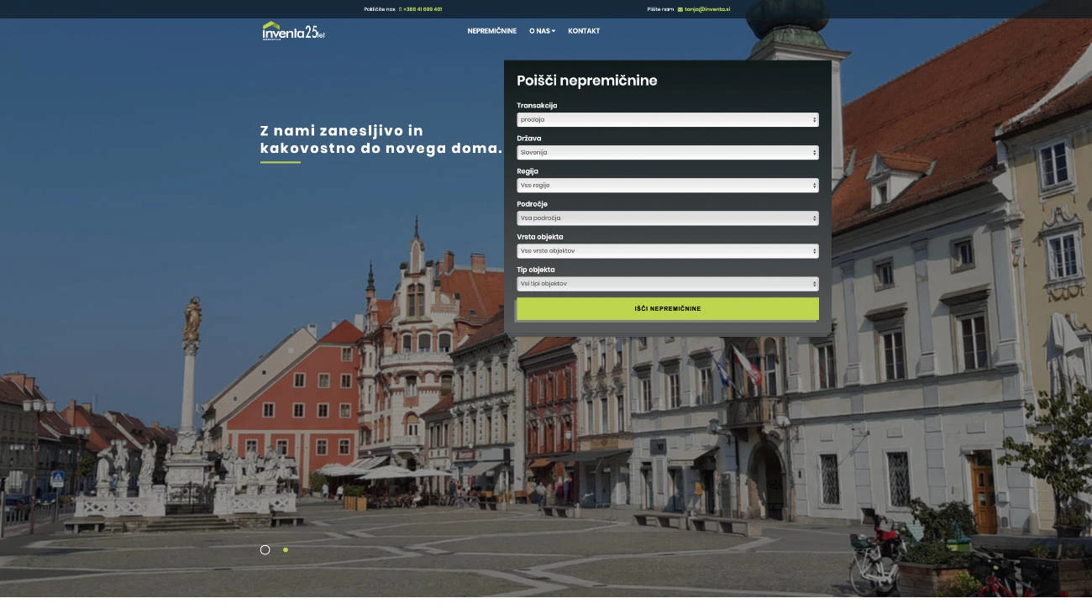
Task: Click the Inventa 25 let logo
Action: (x=292, y=30)
